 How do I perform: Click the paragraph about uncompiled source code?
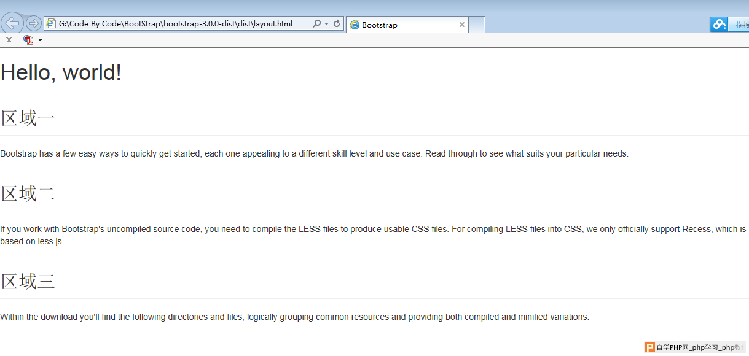click(x=374, y=235)
